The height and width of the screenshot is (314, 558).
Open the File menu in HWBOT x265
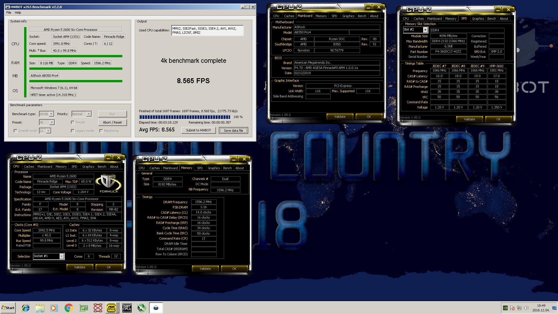coord(9,13)
